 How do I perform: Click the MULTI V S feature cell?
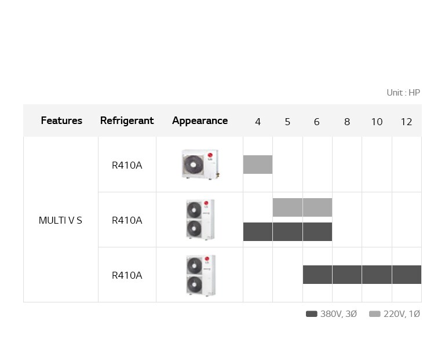60,220
